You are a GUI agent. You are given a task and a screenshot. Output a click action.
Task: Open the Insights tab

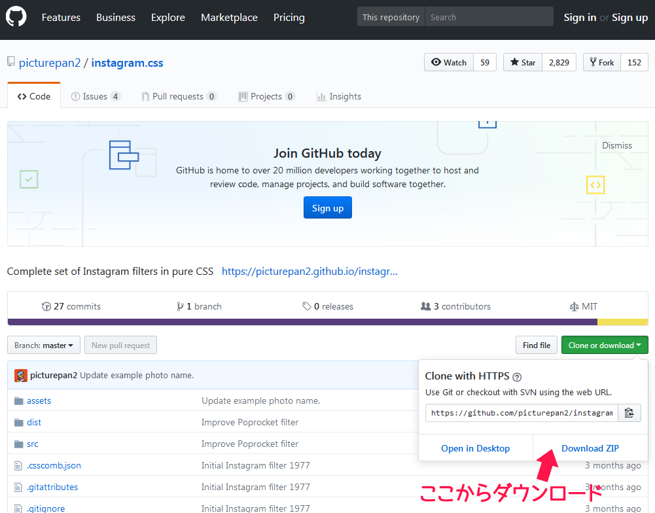(339, 96)
